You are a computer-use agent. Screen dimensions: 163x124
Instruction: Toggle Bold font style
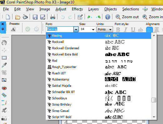pyautogui.click(x=118, y=30)
